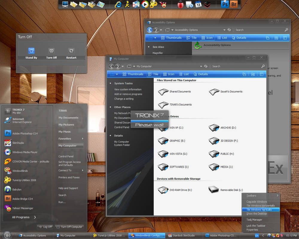Open the back-forward history dropdown in My Computer
The width and height of the screenshot is (299, 239).
coord(123,66)
